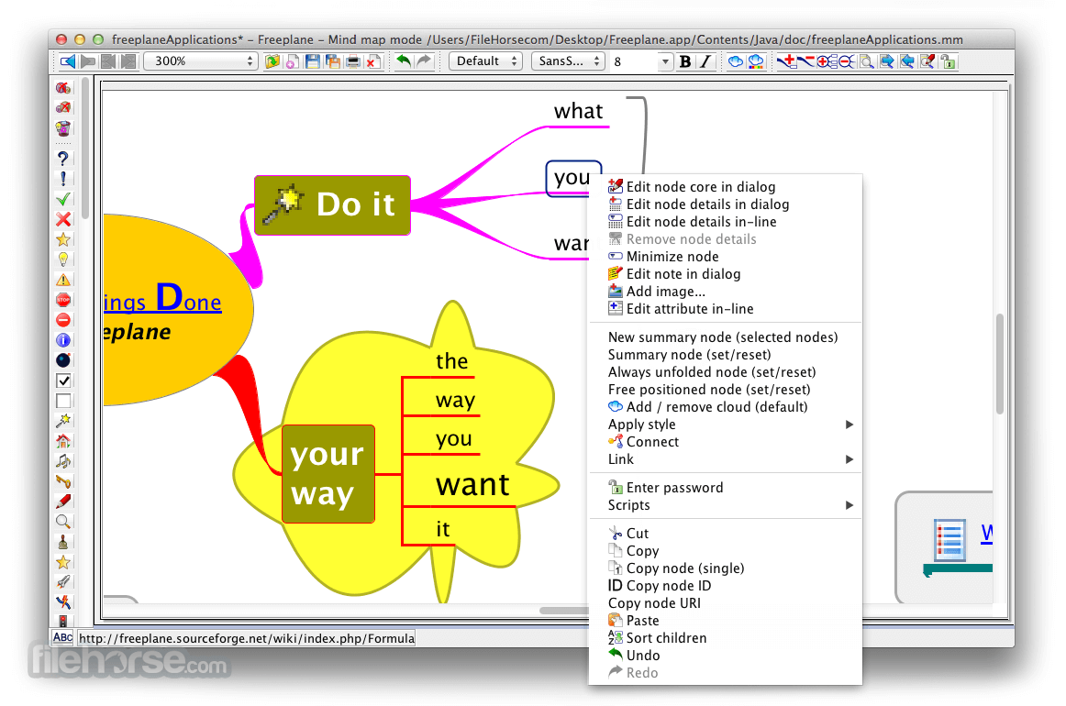
Task: Add the green check mark icon
Action: (63, 199)
